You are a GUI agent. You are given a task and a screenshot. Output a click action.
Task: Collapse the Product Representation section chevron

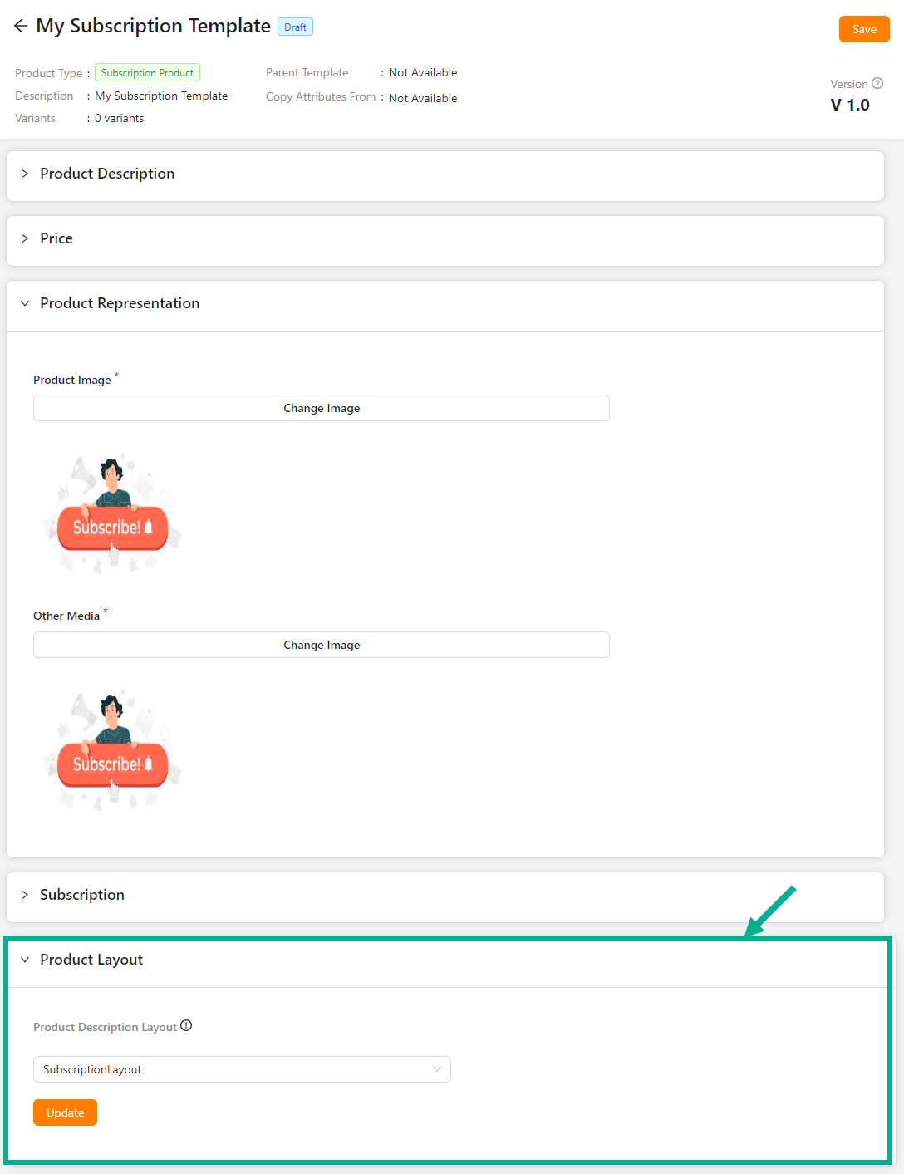click(25, 303)
